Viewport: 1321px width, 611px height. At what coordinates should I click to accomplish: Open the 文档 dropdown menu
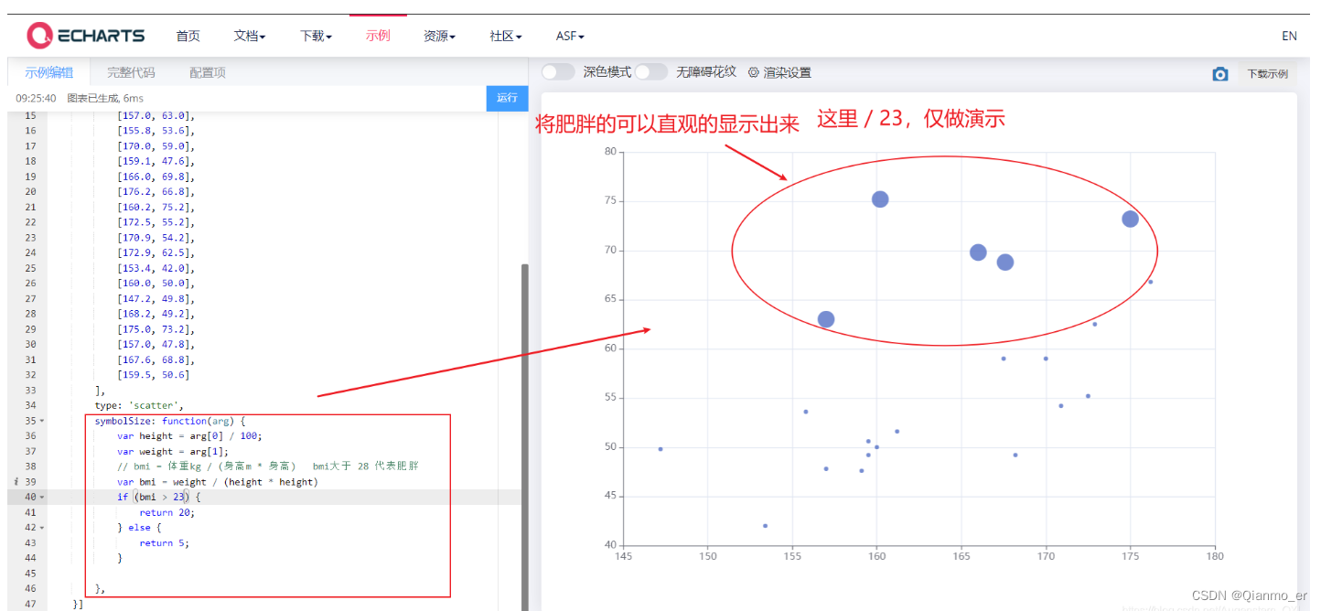pyautogui.click(x=249, y=36)
